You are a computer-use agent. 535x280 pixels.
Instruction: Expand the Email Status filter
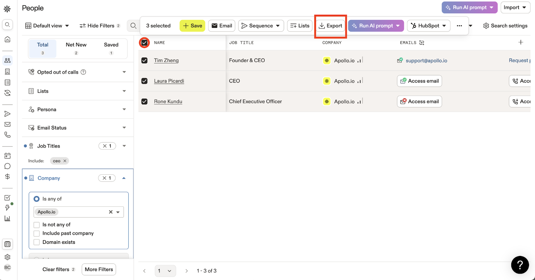pos(124,128)
